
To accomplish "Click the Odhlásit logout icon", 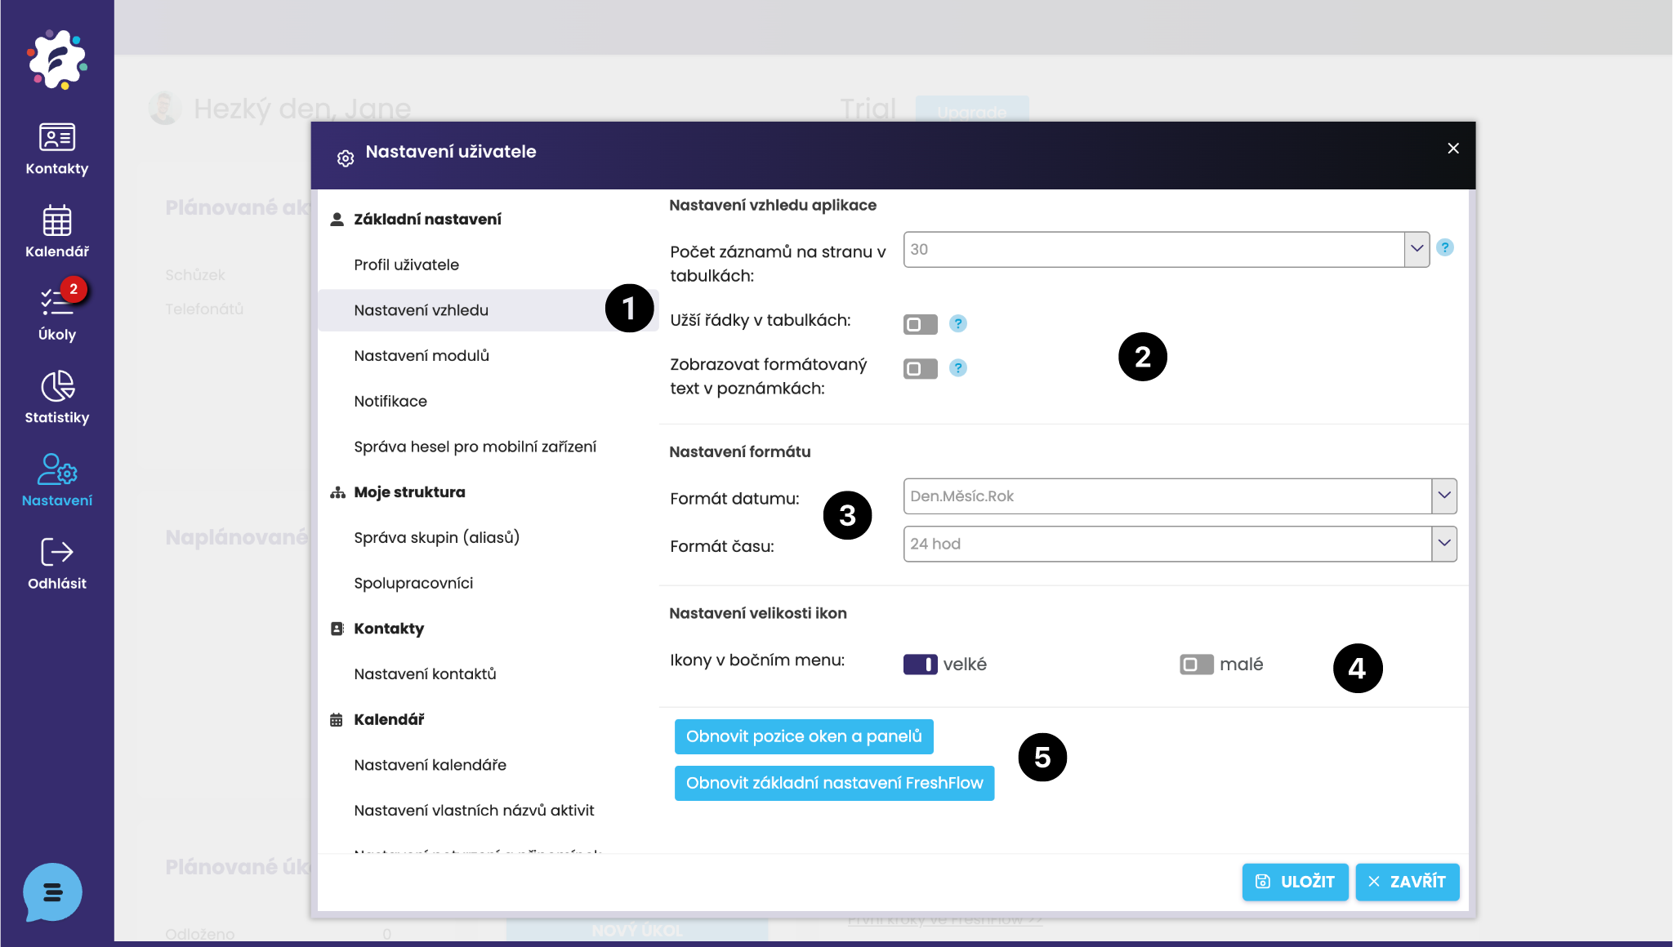I will click(x=56, y=553).
